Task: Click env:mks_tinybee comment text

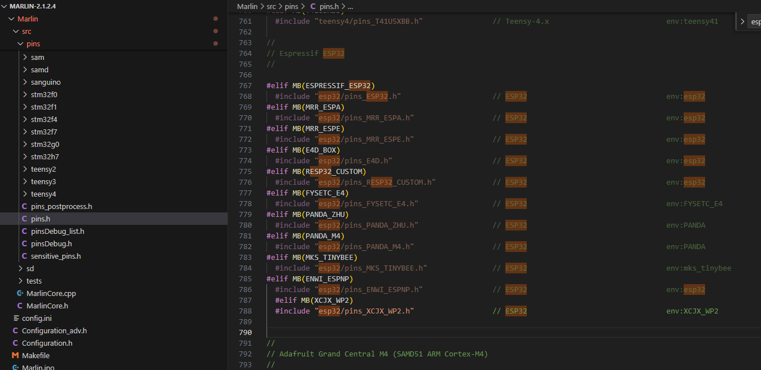Action: click(x=699, y=268)
